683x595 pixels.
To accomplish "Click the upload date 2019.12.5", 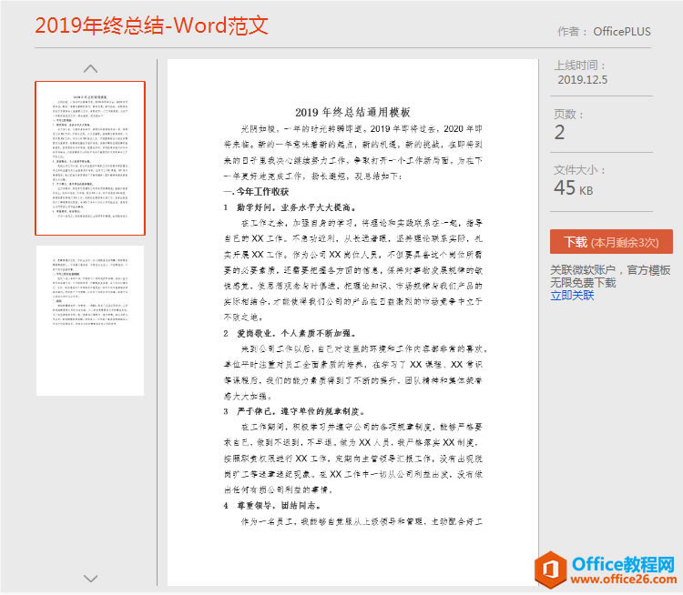I will pos(583,80).
